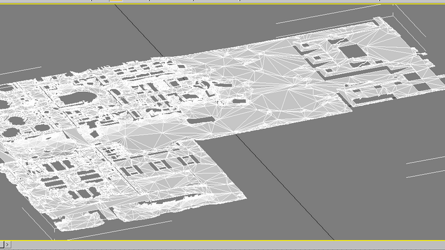
Task: Click the time slider thumb beside the arrow
Action: coord(2,244)
